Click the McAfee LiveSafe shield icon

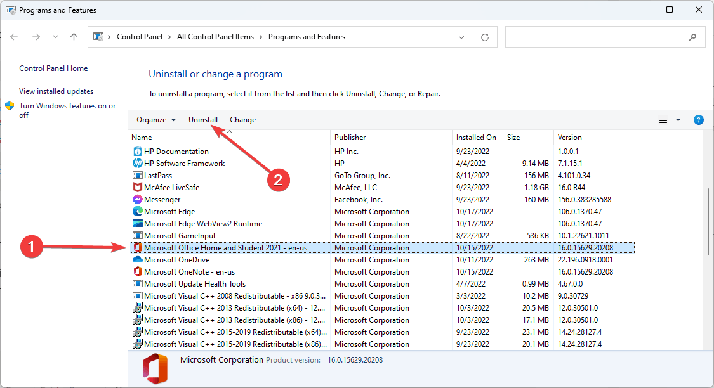137,188
